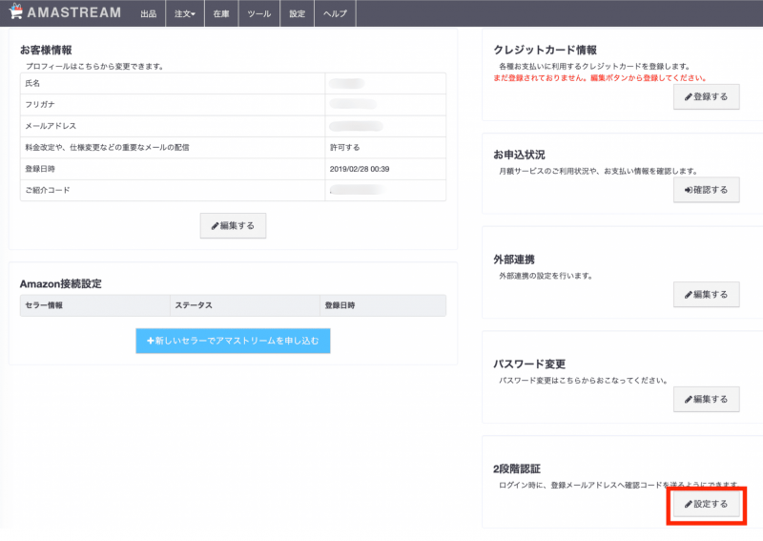763x541 pixels.
Task: Click the 2019/02/28 00:39 registration date
Action: click(360, 169)
